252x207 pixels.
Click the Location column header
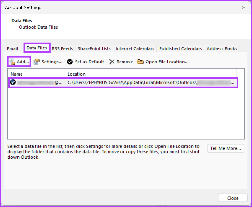tap(151, 74)
